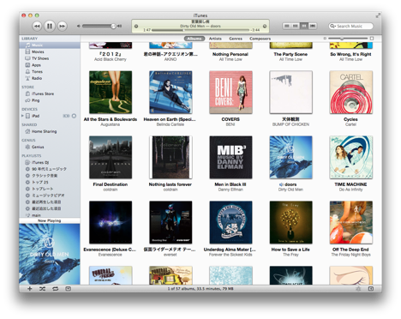Skip to next track button

[x=62, y=26]
